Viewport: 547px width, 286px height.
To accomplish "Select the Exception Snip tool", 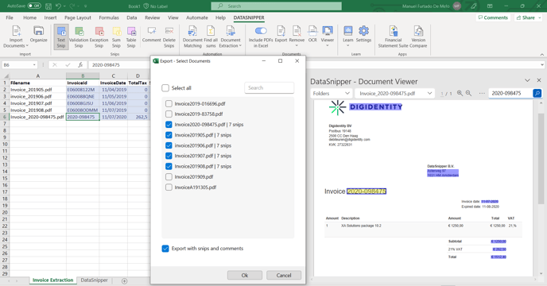I will click(99, 37).
